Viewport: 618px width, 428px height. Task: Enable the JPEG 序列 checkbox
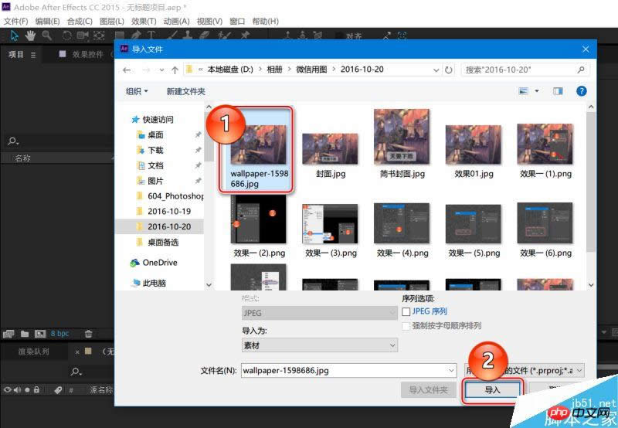(x=406, y=311)
